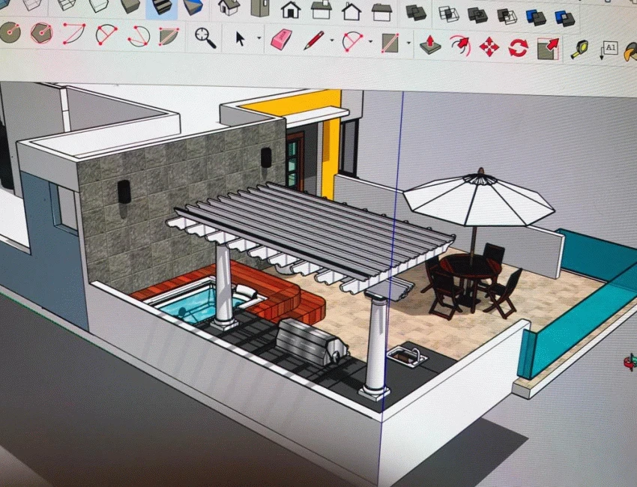The image size is (637, 487).
Task: Select the Text label tool
Action: (x=609, y=49)
